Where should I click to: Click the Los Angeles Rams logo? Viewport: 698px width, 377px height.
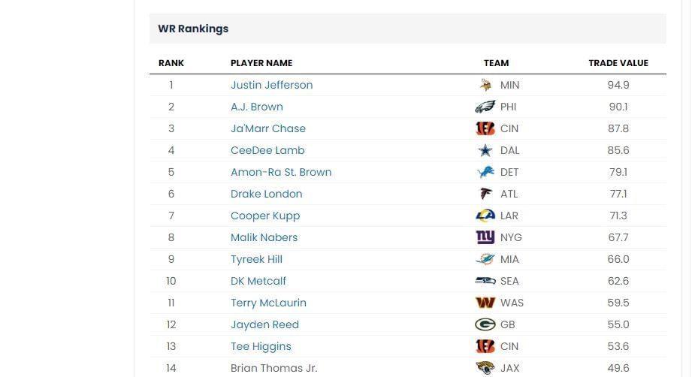485,216
